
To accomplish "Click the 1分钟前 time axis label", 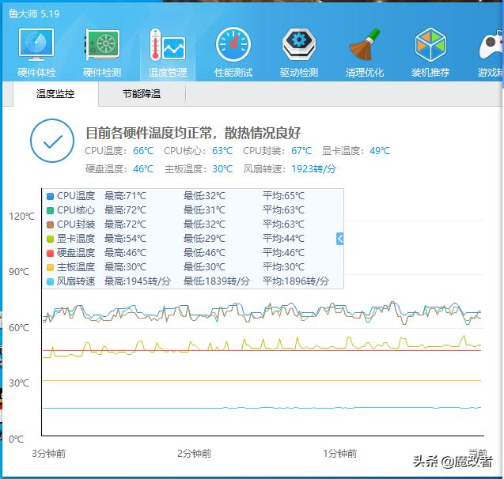I will pyautogui.click(x=339, y=454).
